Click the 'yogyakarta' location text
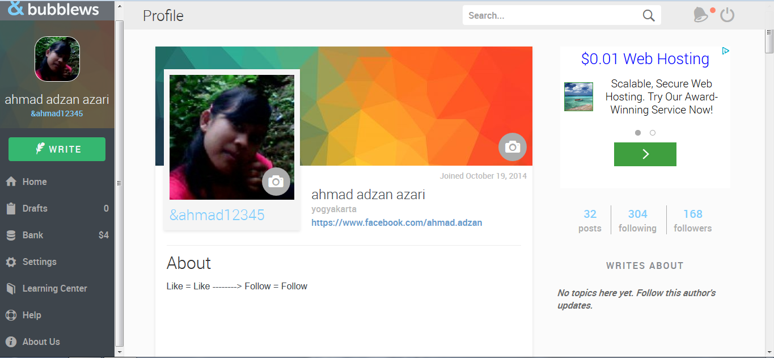The height and width of the screenshot is (358, 774). pyautogui.click(x=334, y=209)
